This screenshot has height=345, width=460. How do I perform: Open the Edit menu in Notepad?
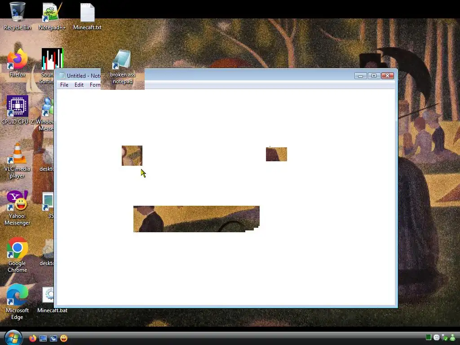point(79,85)
